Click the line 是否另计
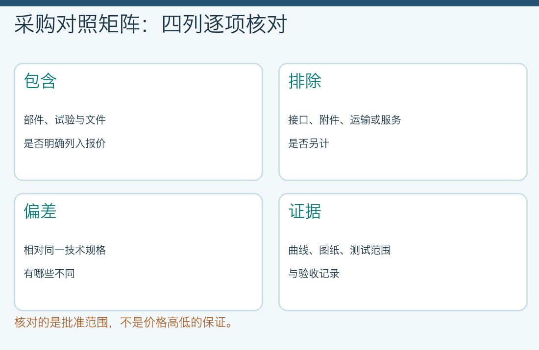 309,143
